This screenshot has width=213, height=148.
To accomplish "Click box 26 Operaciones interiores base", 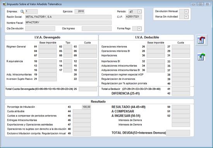I will click(156, 47).
